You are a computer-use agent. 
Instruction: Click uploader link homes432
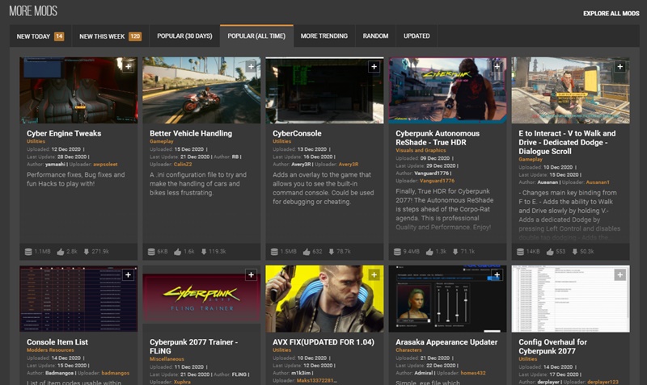[x=473, y=373]
